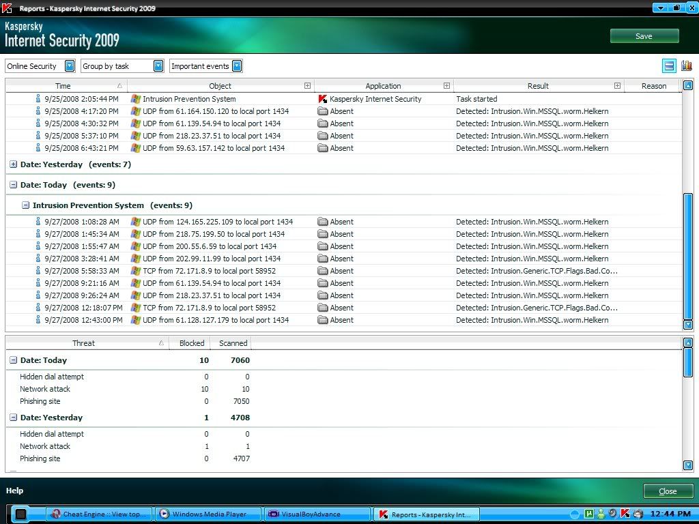Open the Important events filter dropdown
Screen dimensions: 699x524
click(237, 66)
